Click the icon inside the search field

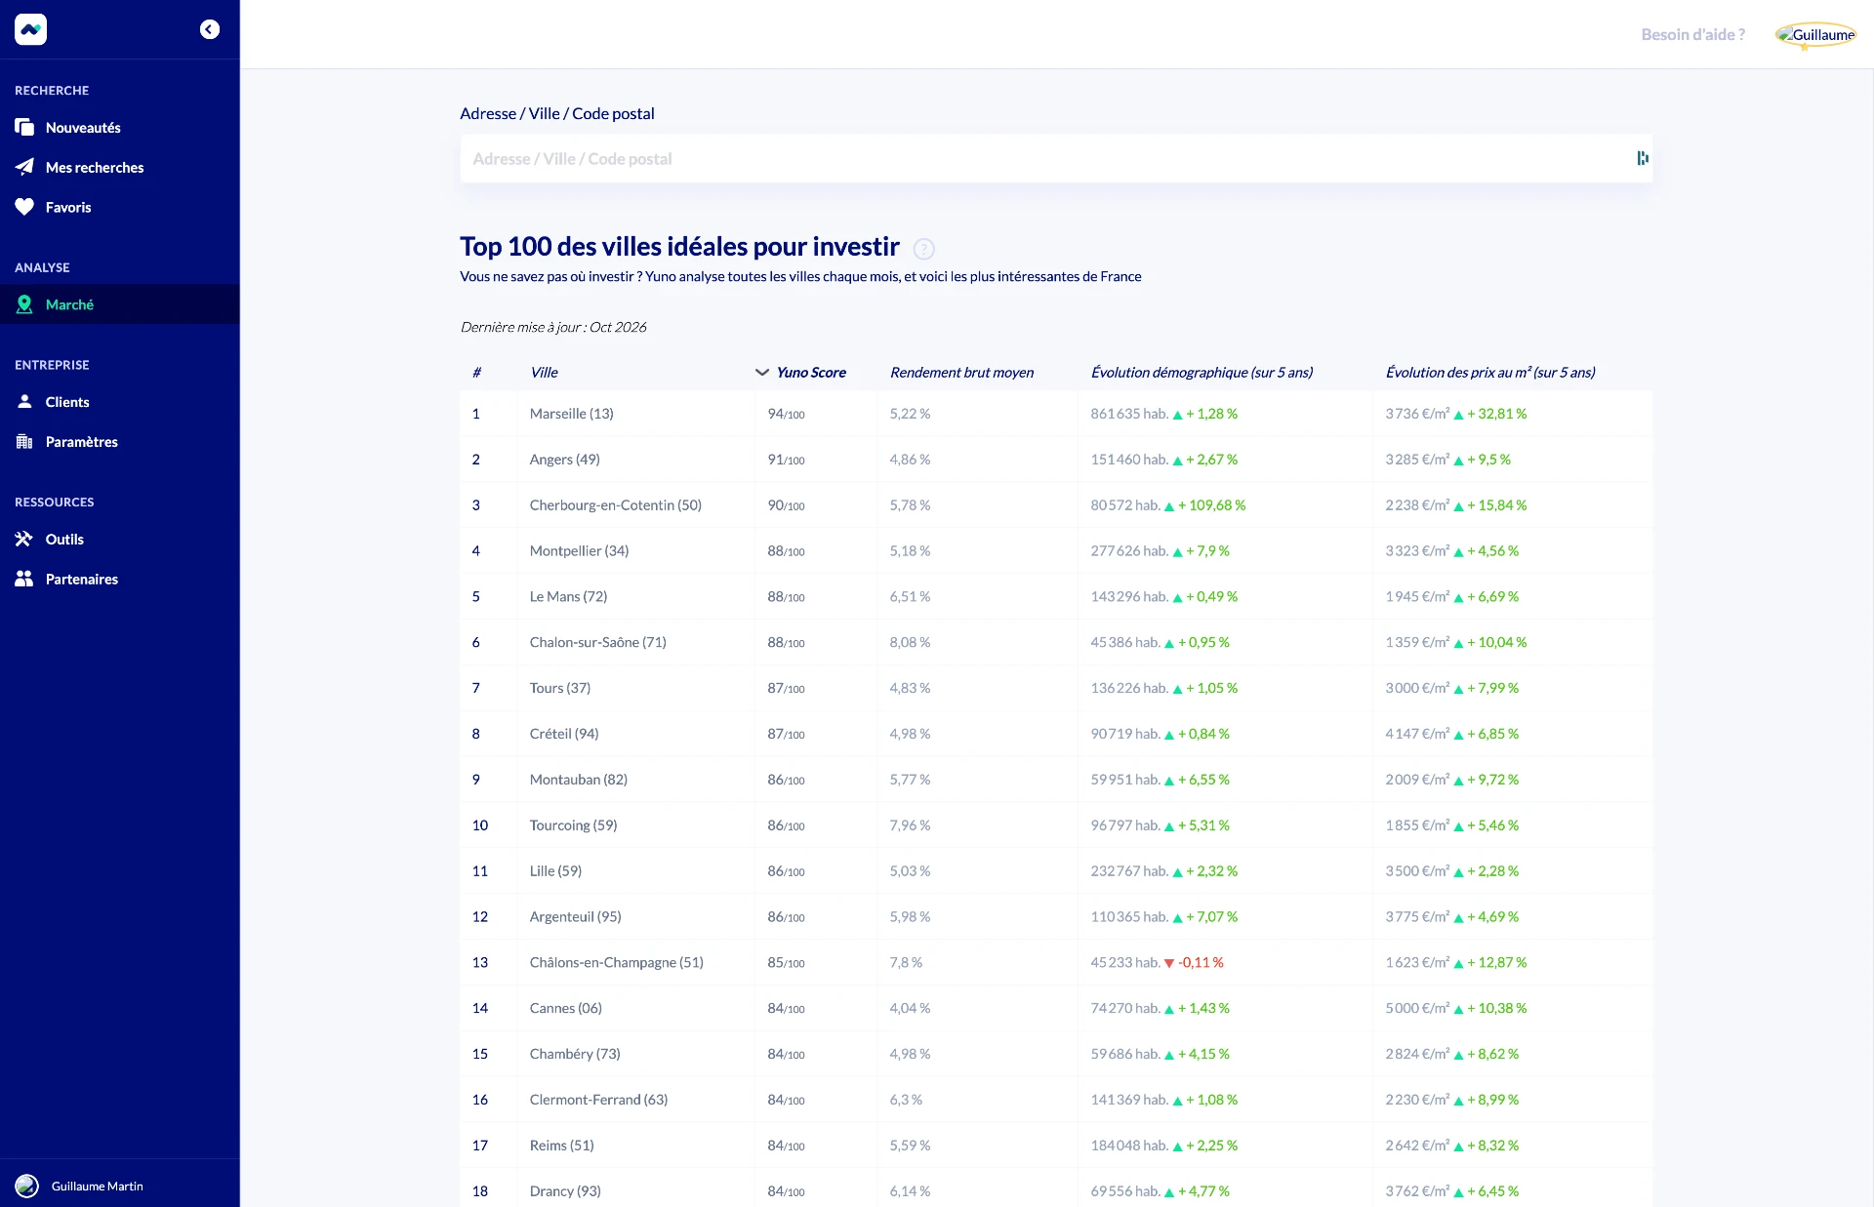tap(1643, 158)
